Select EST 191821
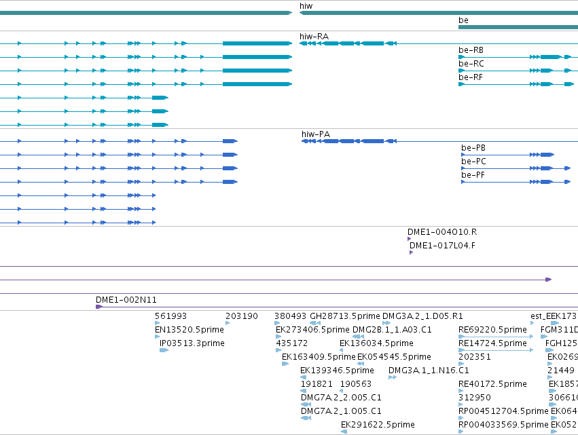The height and width of the screenshot is (435, 578). point(317,384)
